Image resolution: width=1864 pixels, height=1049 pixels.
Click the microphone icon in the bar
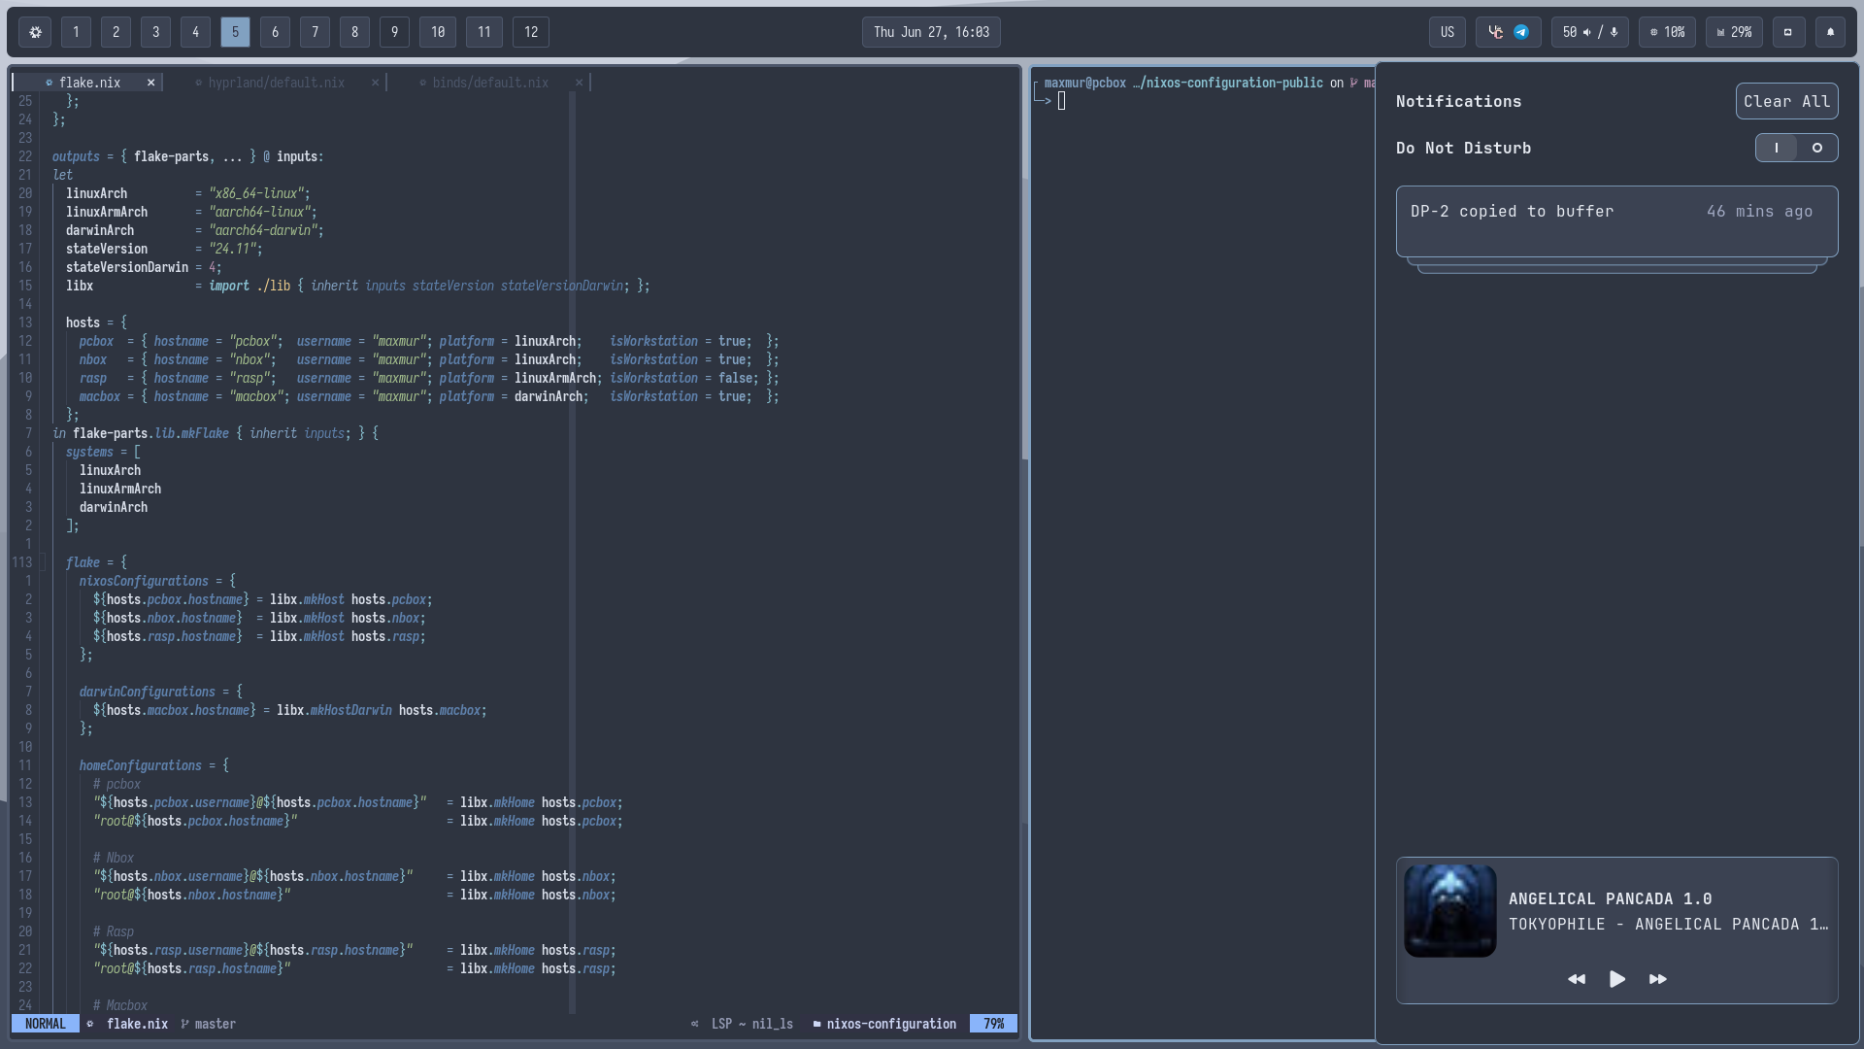[x=1614, y=32]
